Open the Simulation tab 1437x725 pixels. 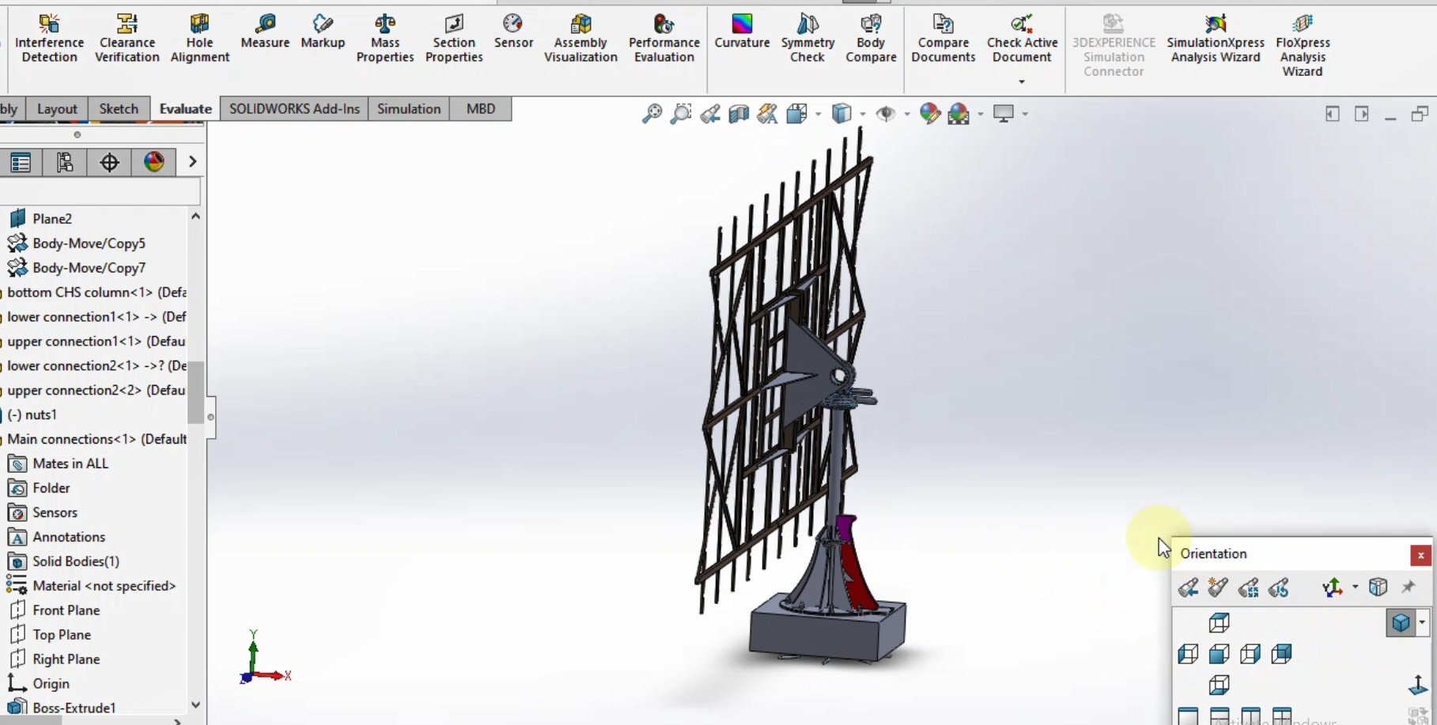409,109
